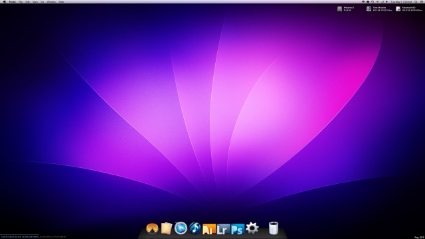This screenshot has height=239, width=425.
Task: Click the date and time in menu bar
Action: (x=401, y=1)
